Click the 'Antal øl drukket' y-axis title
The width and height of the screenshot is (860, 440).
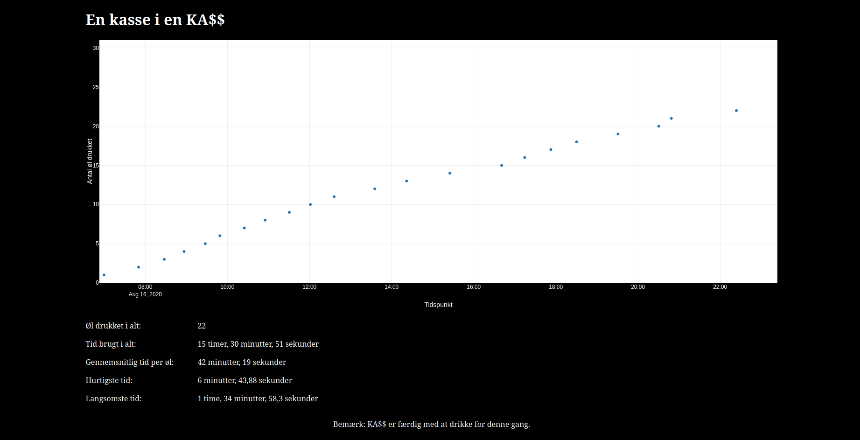point(90,161)
